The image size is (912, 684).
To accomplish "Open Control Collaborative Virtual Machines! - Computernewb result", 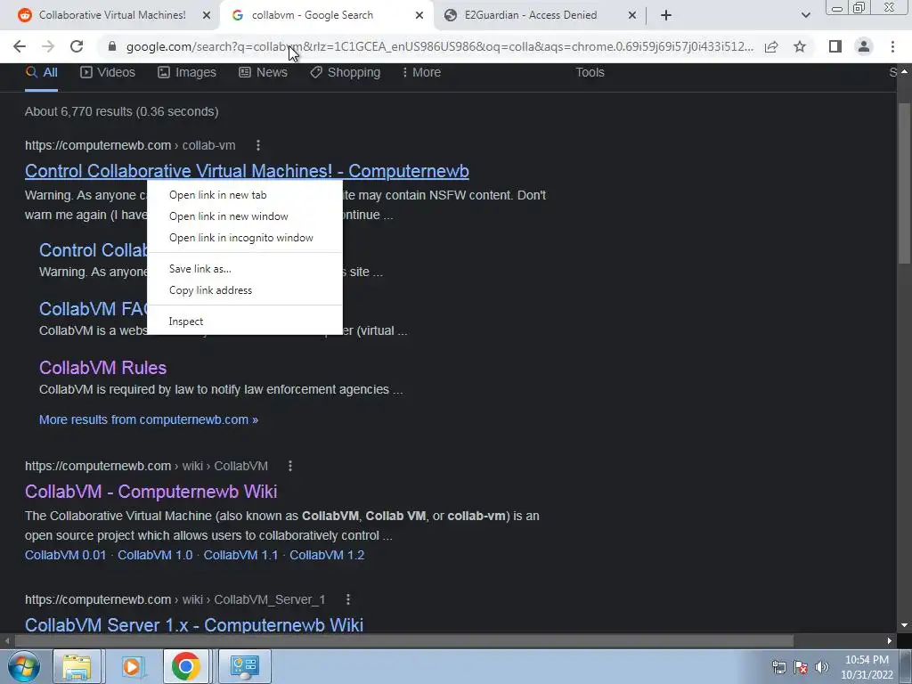I will point(247,171).
